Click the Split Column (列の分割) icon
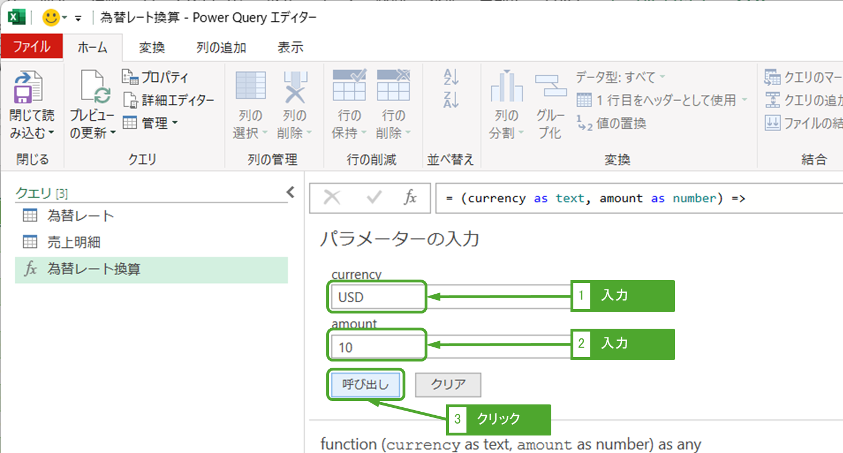 (506, 88)
